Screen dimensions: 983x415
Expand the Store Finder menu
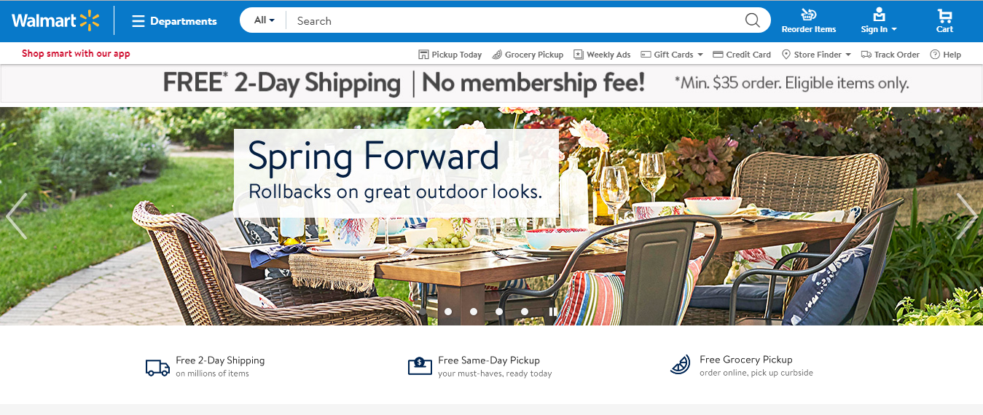(816, 55)
